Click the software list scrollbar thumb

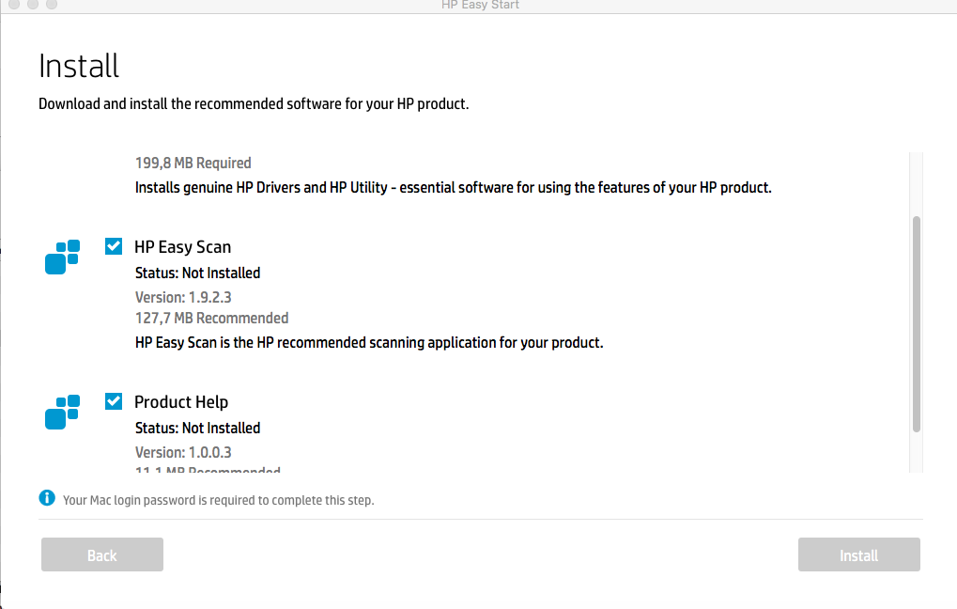click(x=916, y=323)
